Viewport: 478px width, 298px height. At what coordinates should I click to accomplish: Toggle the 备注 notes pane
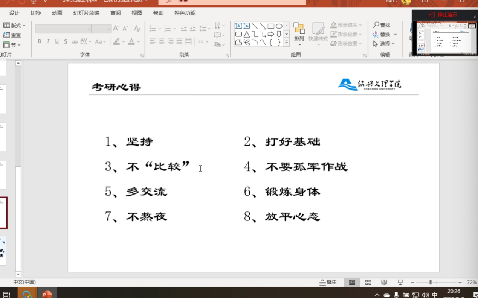point(328,282)
